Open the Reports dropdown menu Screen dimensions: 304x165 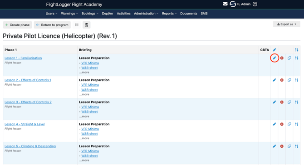click(x=169, y=13)
